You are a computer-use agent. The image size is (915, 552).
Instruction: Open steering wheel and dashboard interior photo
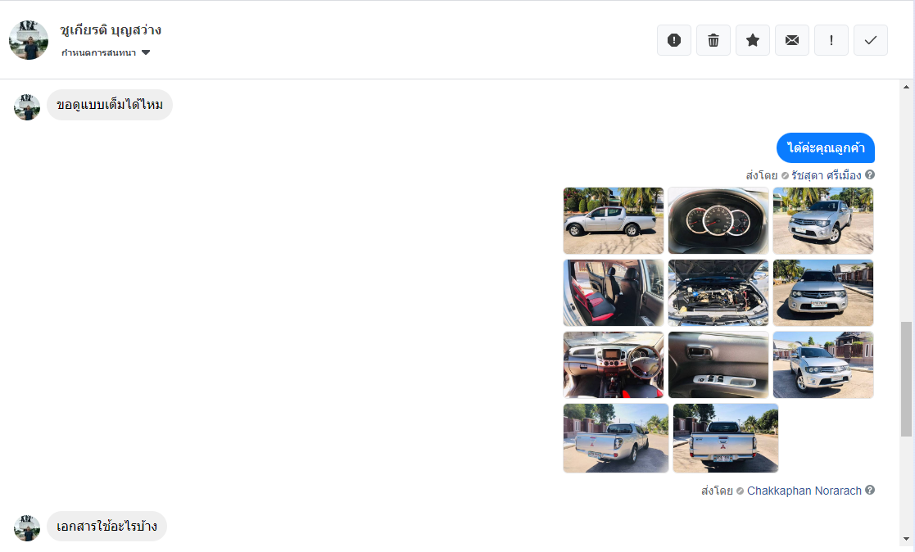pos(614,365)
